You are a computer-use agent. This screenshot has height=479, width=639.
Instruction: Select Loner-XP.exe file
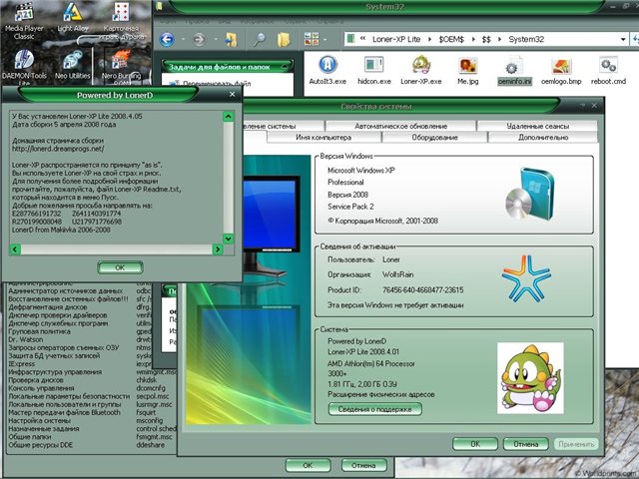(421, 71)
